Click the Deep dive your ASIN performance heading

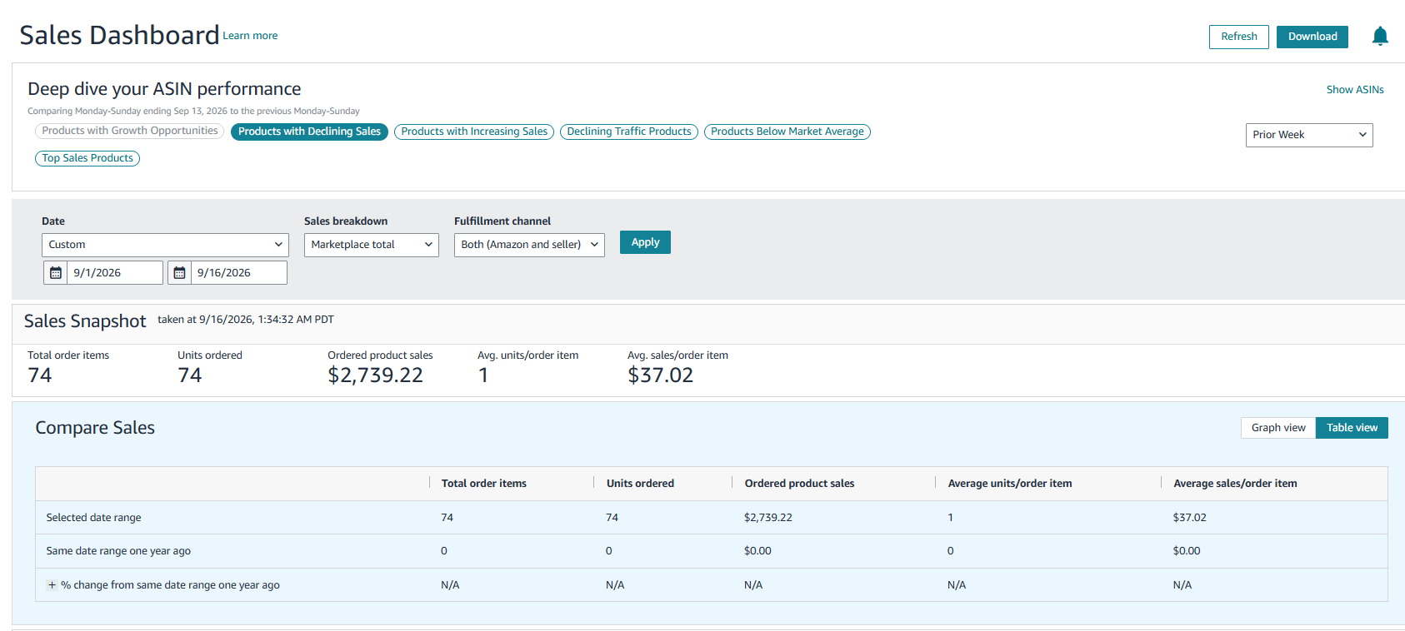(164, 89)
